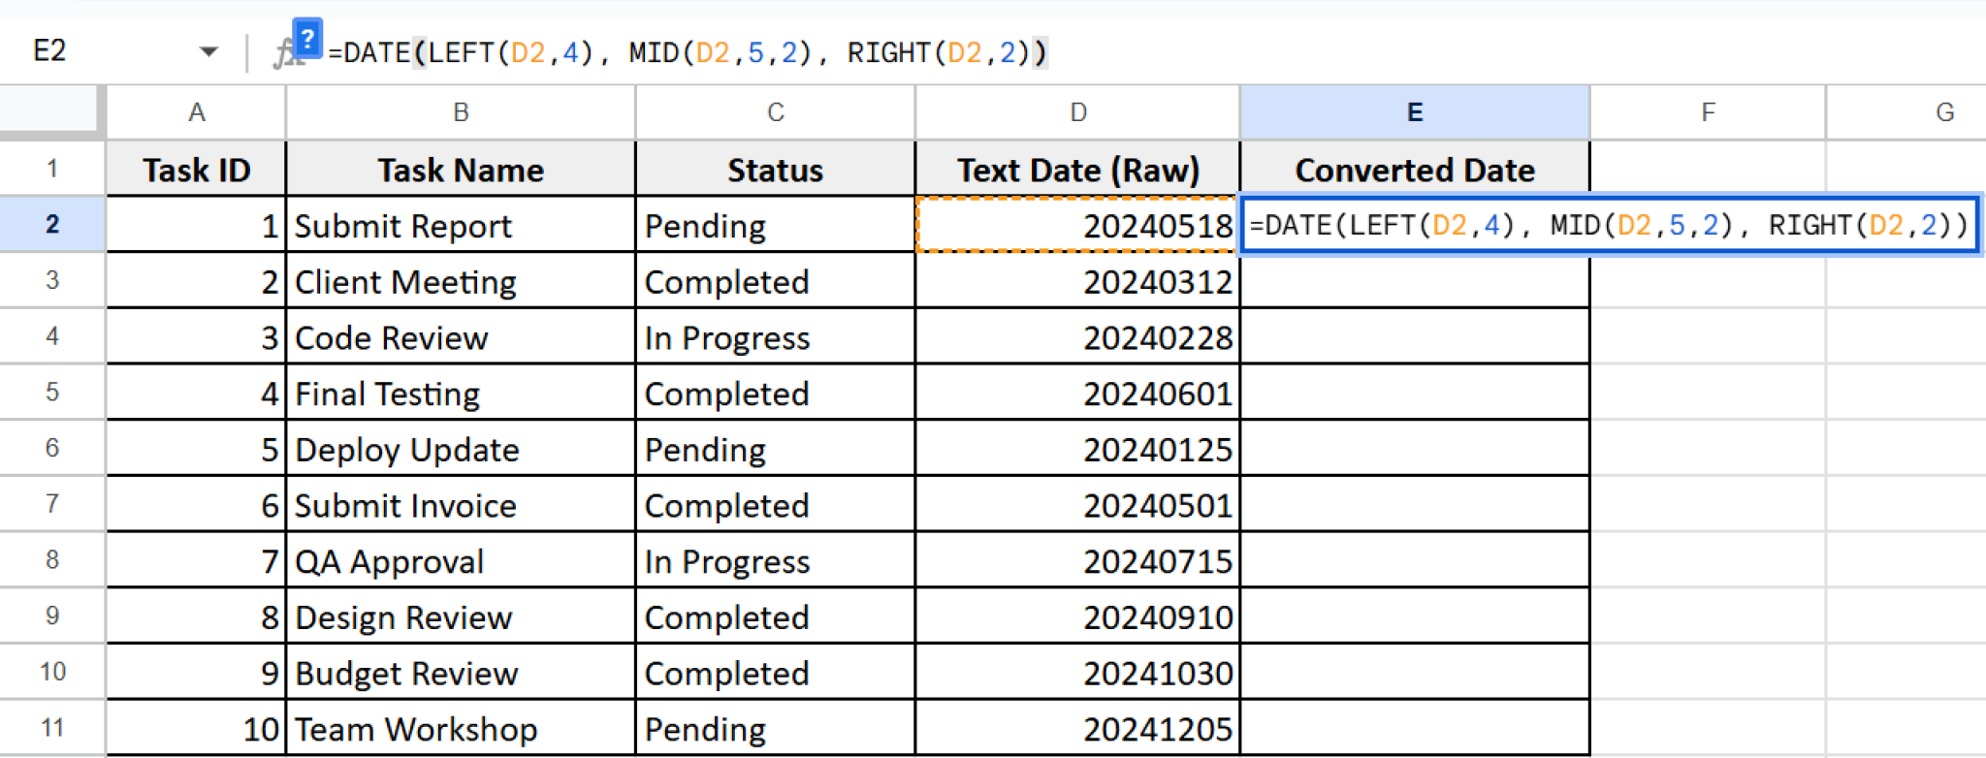
Task: Click the fx function icon
Action: [284, 53]
